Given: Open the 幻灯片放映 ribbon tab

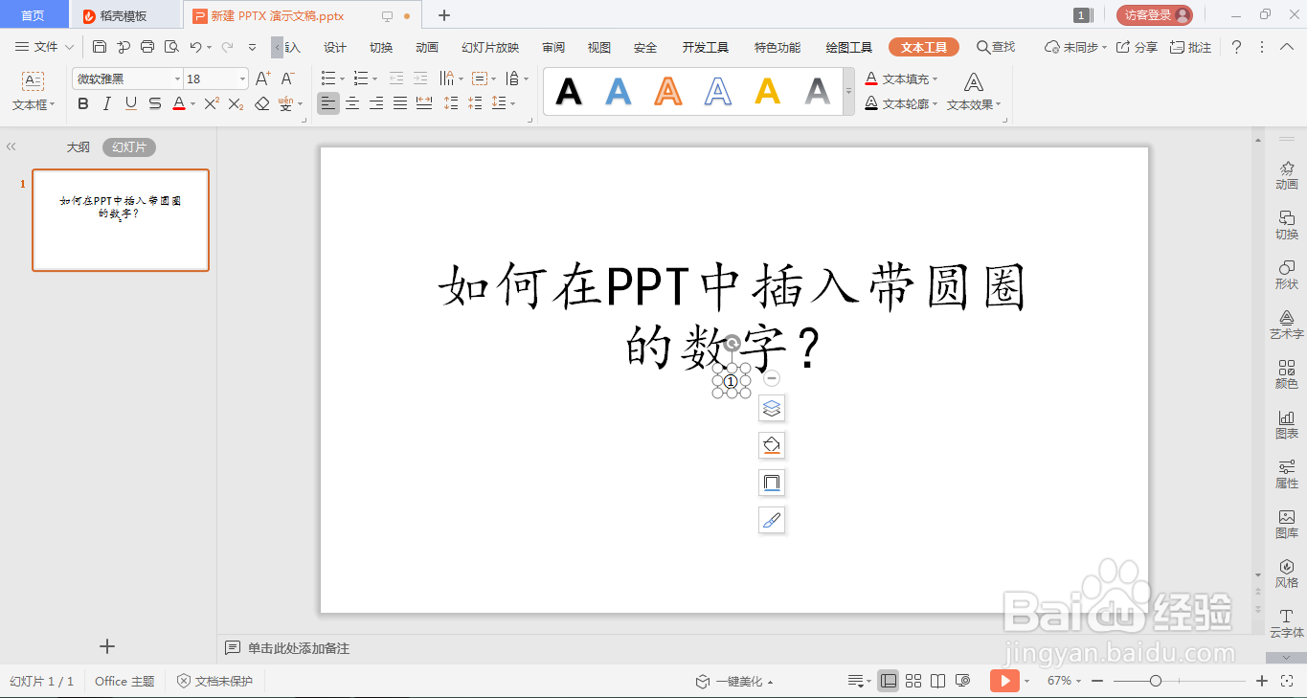Looking at the screenshot, I should pyautogui.click(x=488, y=46).
